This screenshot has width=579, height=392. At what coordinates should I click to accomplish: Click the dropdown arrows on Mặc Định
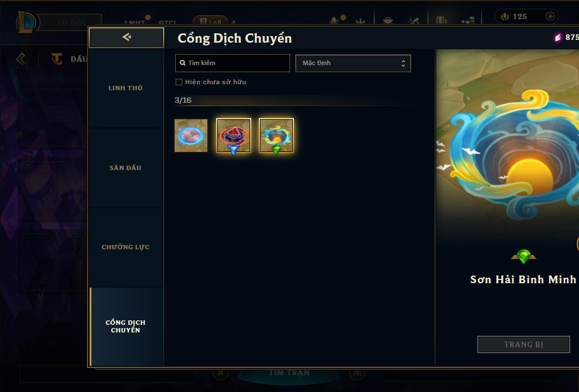pos(403,63)
